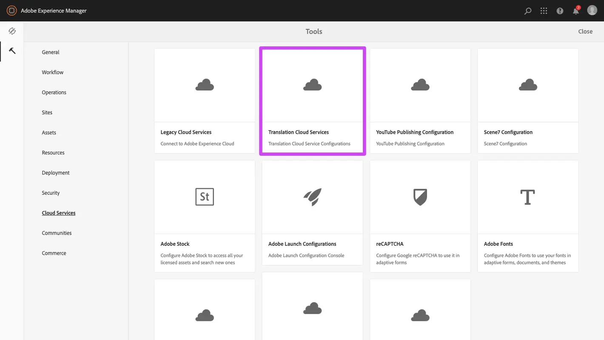Select Cloud Services in the Tools menu

tap(59, 213)
